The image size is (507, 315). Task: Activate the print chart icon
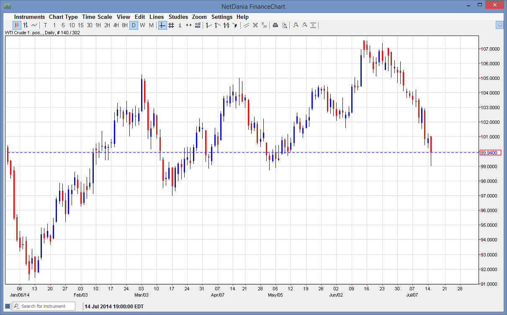coord(275,25)
